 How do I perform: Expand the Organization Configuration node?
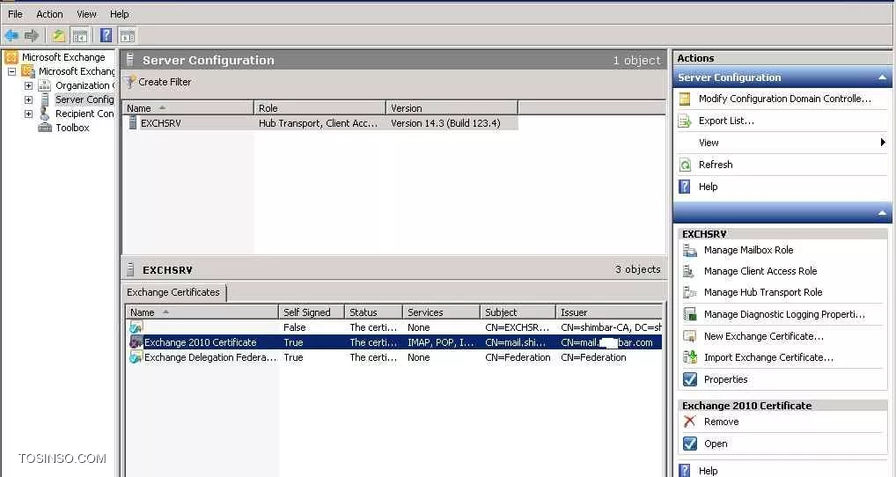[28, 85]
